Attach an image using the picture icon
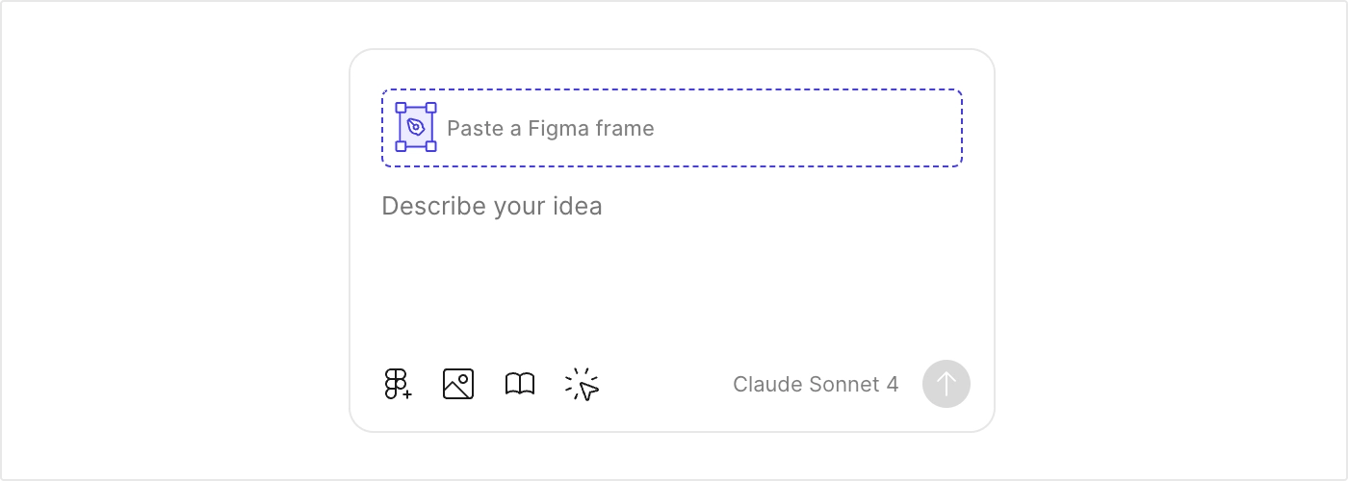The height and width of the screenshot is (481, 1348). tap(458, 384)
